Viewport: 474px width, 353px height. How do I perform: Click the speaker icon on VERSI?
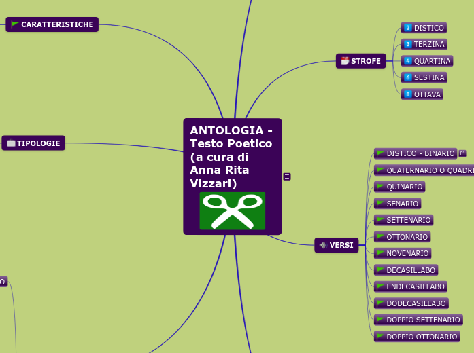coord(323,245)
